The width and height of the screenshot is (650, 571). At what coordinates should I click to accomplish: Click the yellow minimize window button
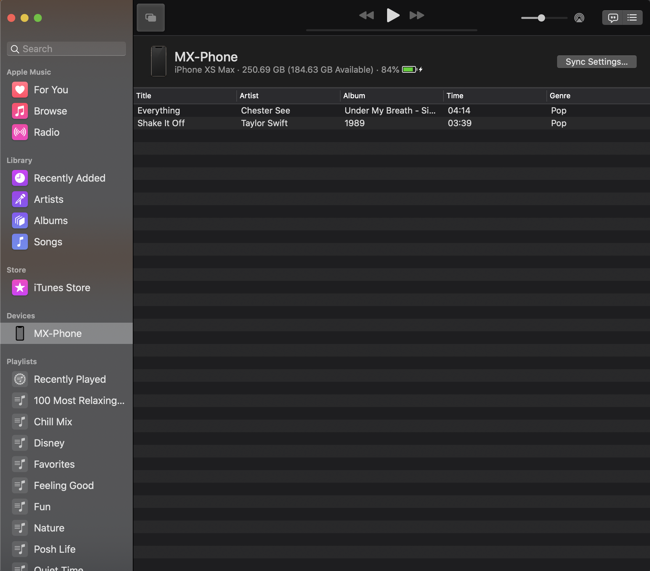(25, 18)
